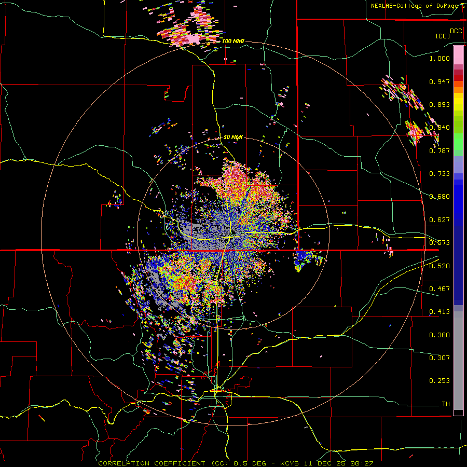
Task: Select the 0.573 value on the color scale
Action: pos(439,242)
